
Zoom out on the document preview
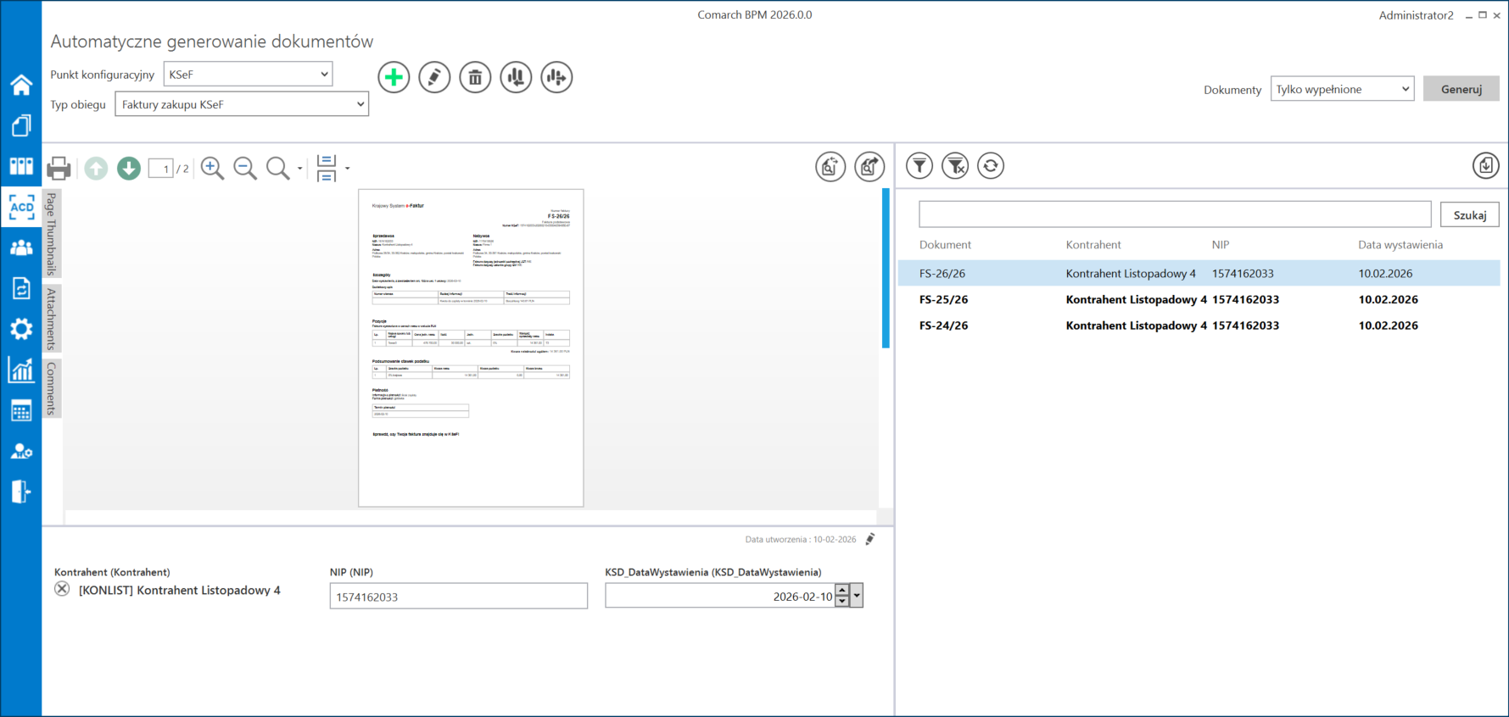[x=245, y=168]
